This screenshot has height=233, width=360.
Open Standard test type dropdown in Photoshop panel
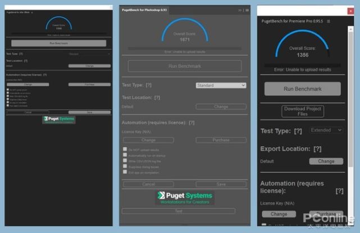tap(221, 85)
